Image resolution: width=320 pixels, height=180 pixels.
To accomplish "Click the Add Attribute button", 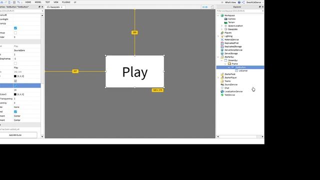I will pyautogui.click(x=15, y=135).
